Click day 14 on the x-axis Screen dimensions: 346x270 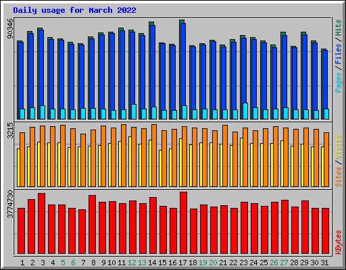(152, 263)
